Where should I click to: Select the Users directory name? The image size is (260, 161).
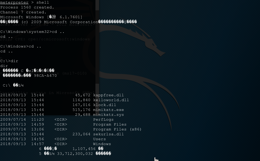click(x=100, y=139)
